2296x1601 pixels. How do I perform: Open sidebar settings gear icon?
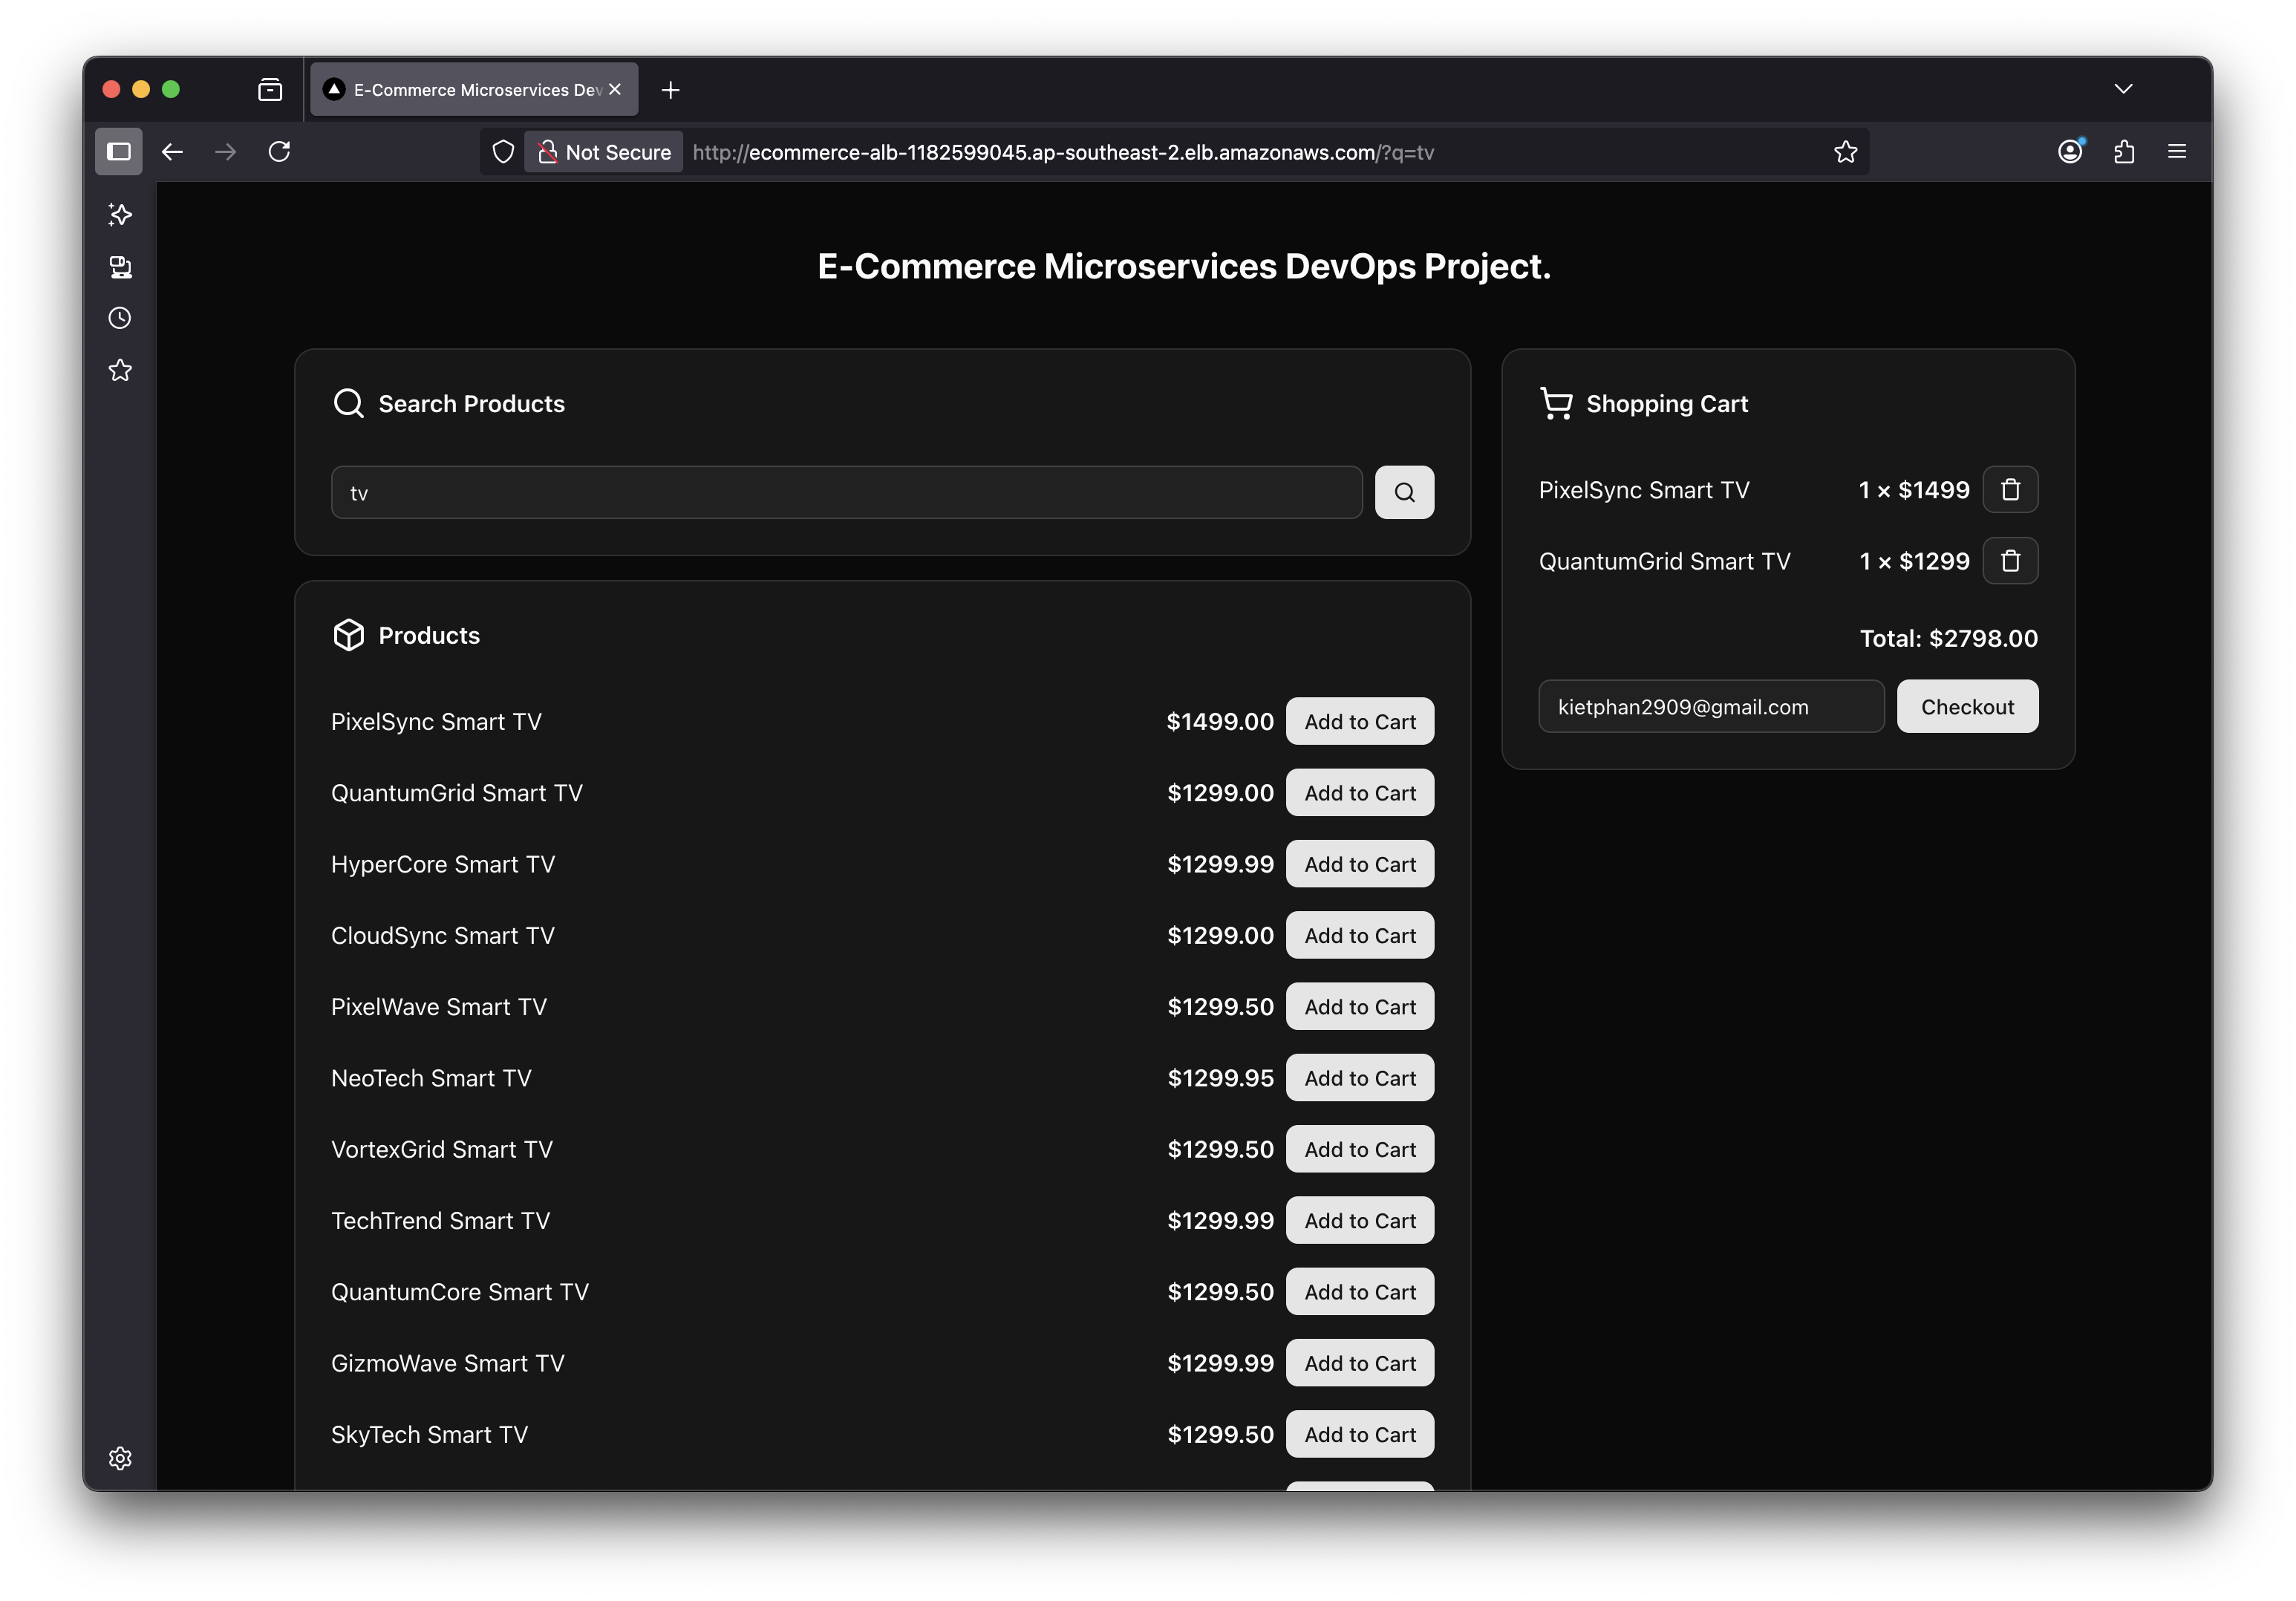120,1458
